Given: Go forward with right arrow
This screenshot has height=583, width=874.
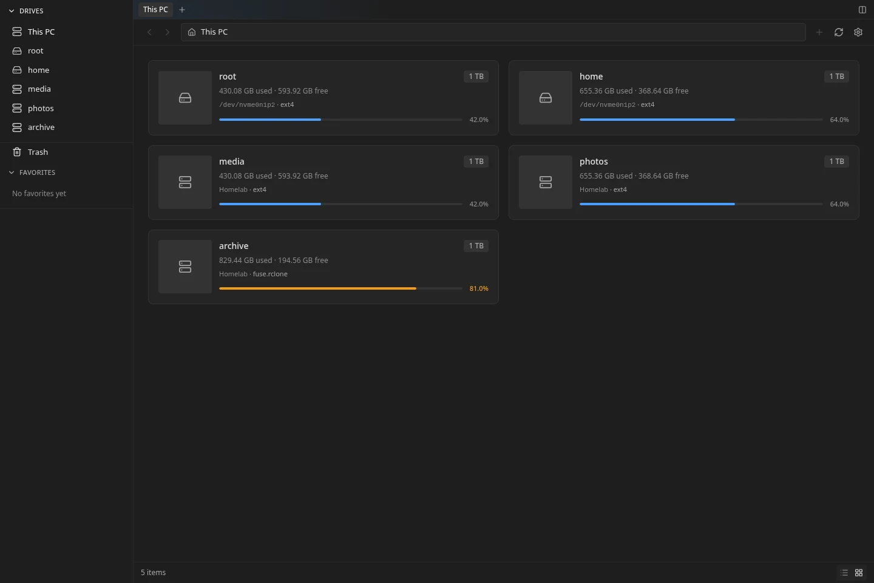Looking at the screenshot, I should (168, 32).
